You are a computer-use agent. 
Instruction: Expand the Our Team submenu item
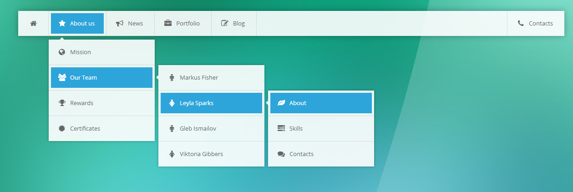tap(101, 78)
